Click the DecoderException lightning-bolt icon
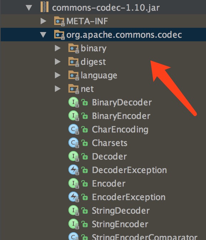Image resolution: width=206 pixels, height=240 pixels. [74, 170]
